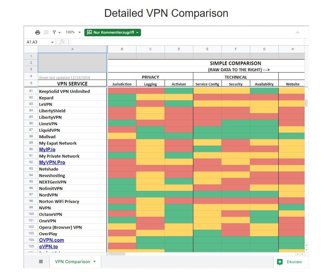Screen dimensions: 333x279
Task: Click into the formula bar field
Action: 187,42
